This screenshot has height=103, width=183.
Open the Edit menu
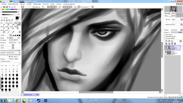point(13,4)
